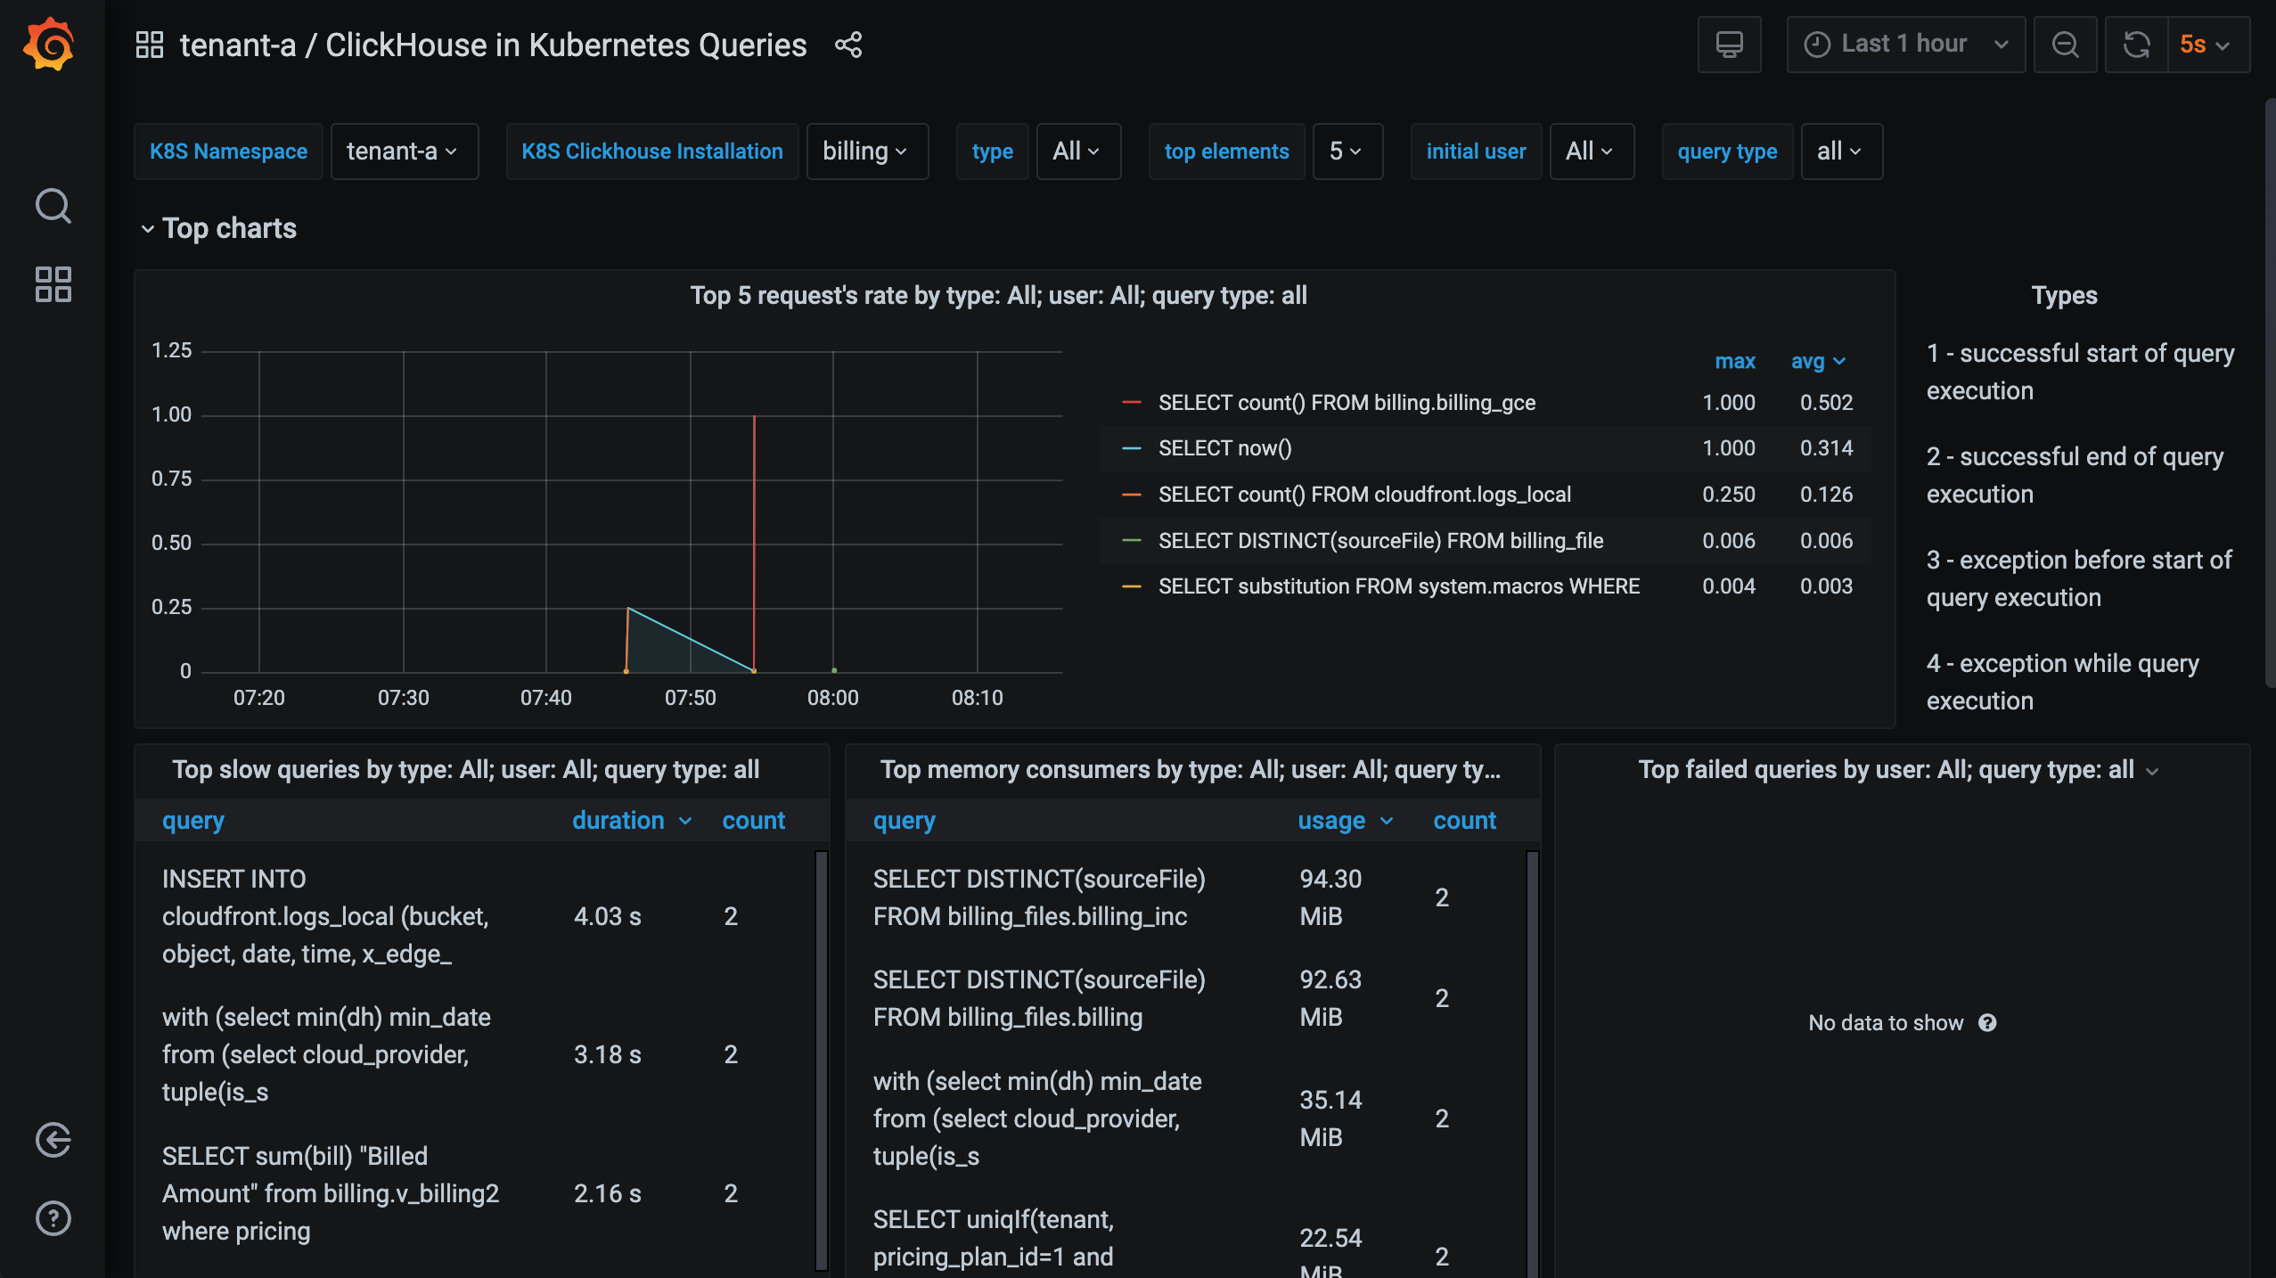Open the type All dropdown
Viewport: 2276px width, 1278px height.
1078,152
